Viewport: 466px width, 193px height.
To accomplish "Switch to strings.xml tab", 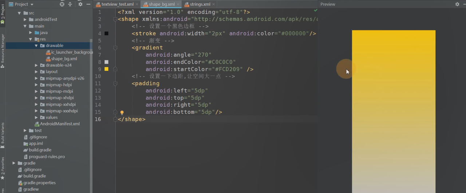I will (200, 4).
